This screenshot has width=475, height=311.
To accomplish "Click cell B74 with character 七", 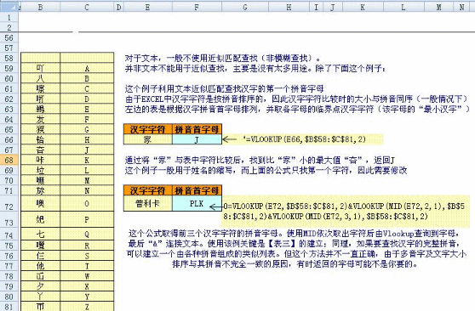I will pos(40,235).
